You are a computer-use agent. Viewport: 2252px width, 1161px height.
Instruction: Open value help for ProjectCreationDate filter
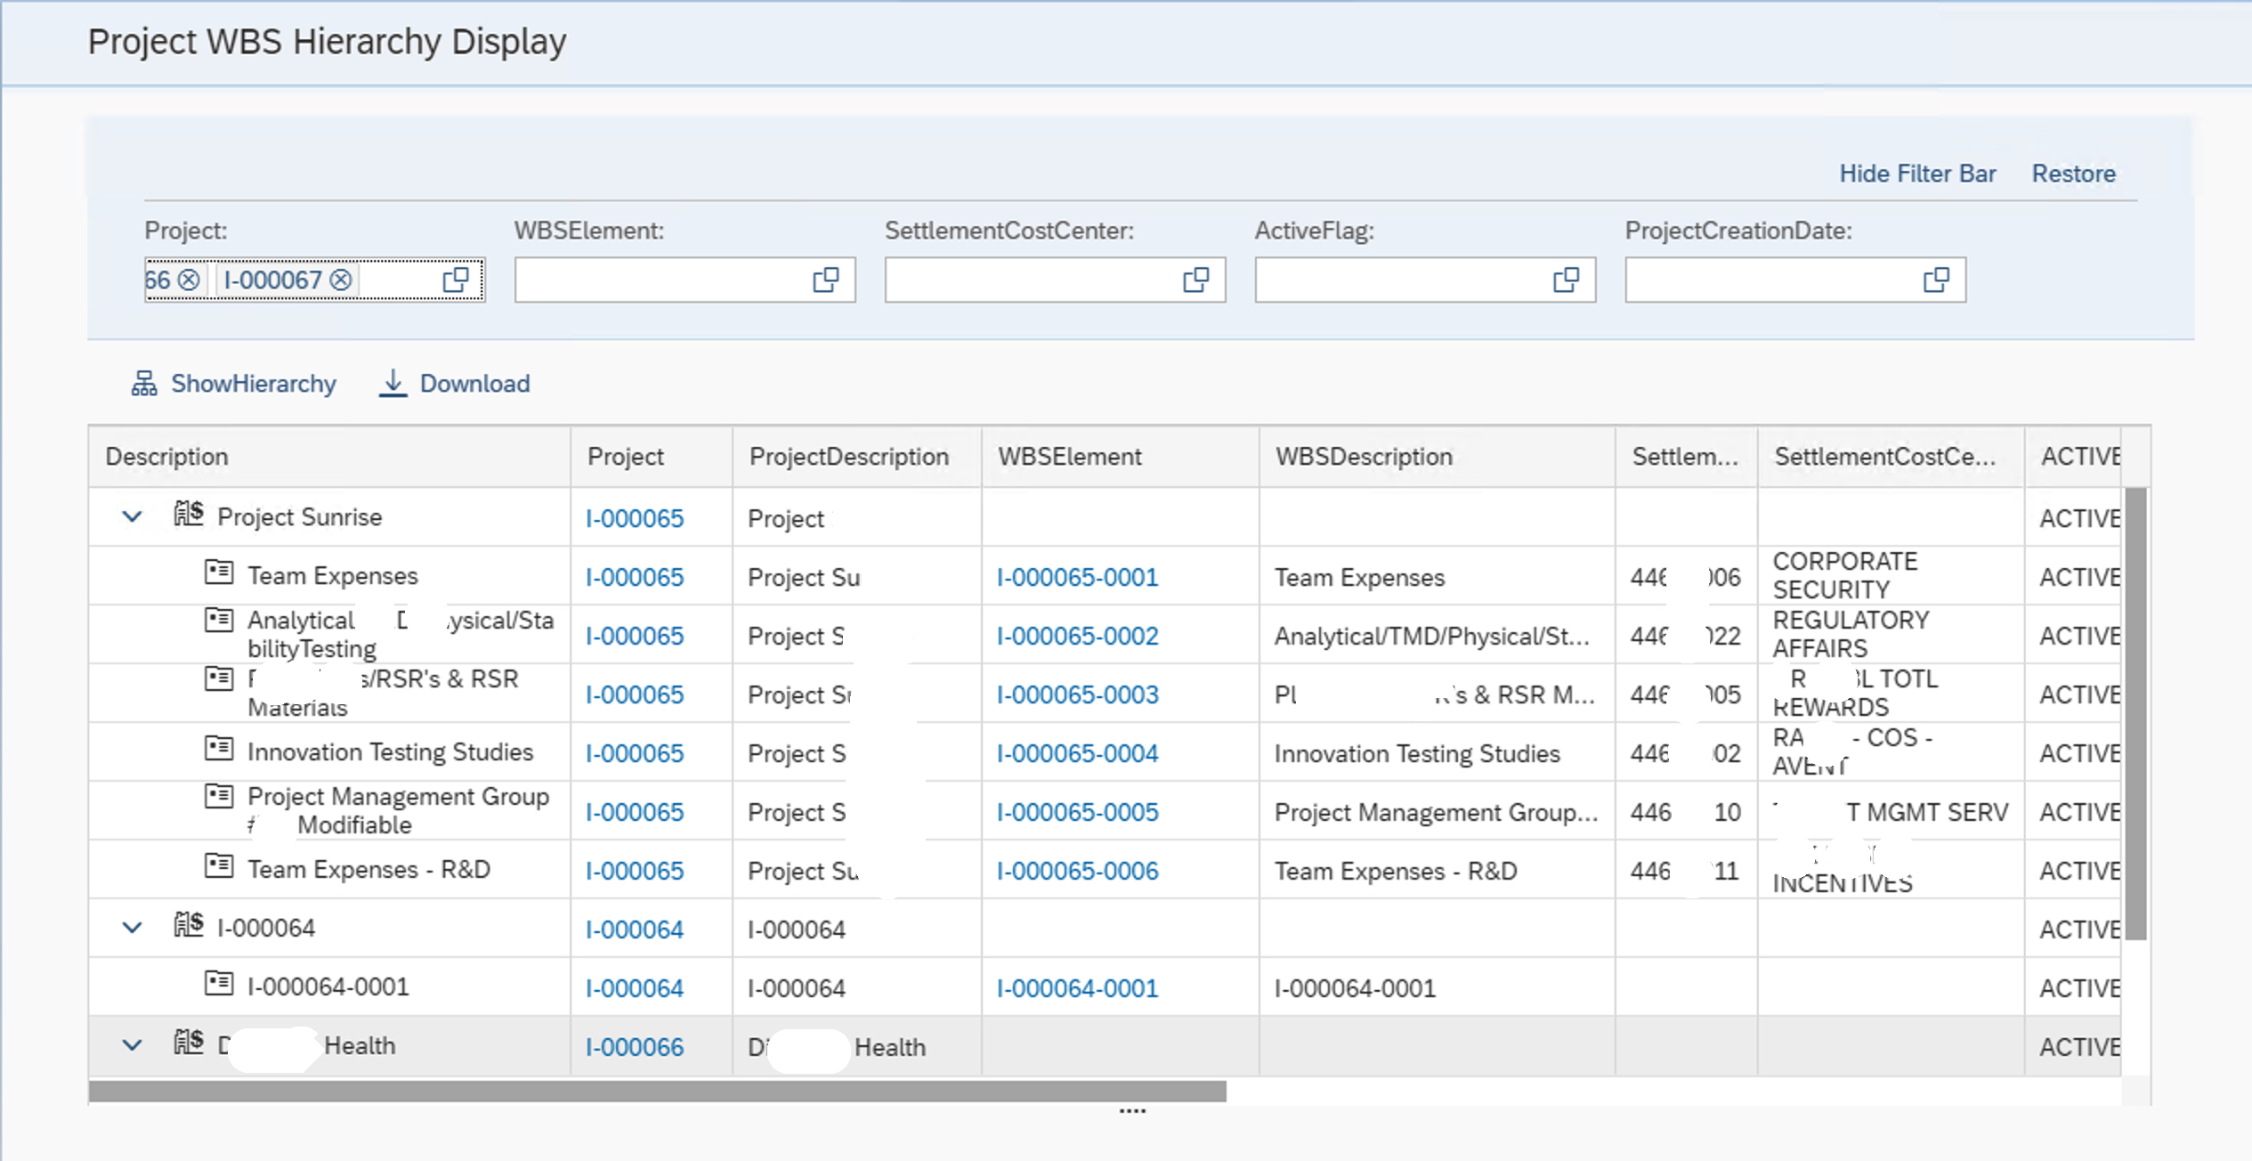1936,280
